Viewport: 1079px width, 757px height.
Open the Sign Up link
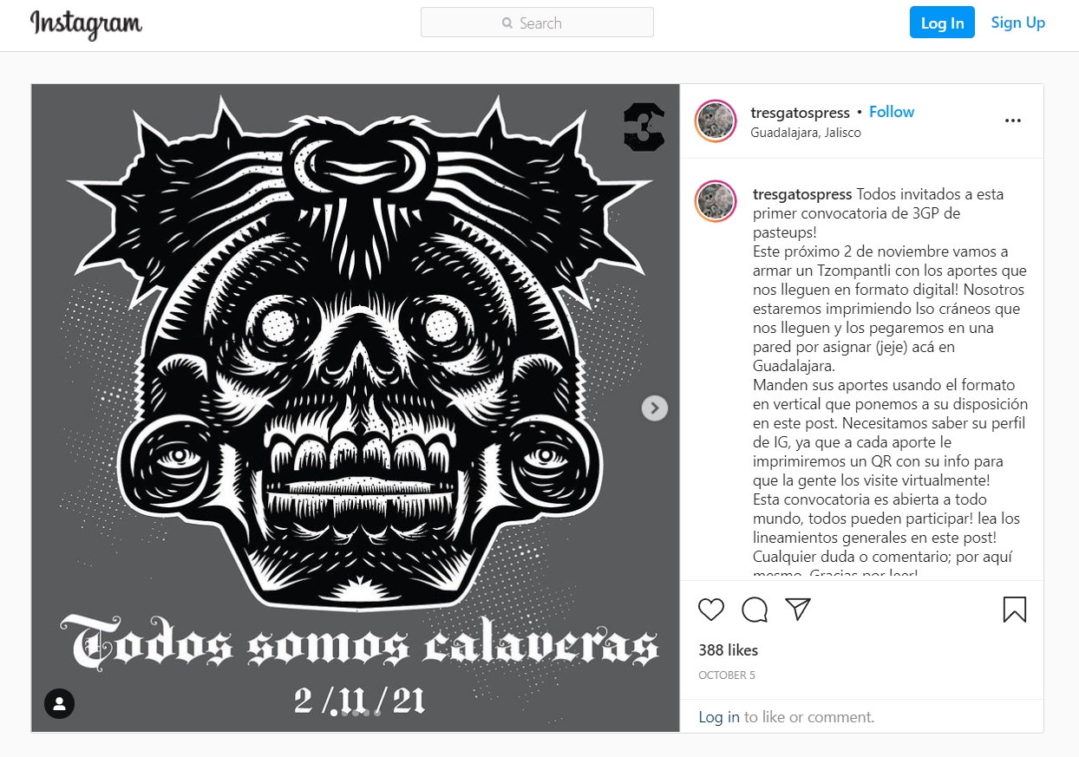click(x=1018, y=23)
